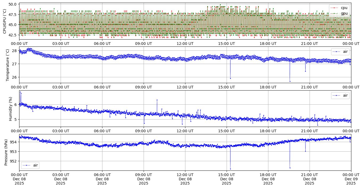Click the 952 tick on Pressure axis
Screen dimensions: 362x188
tap(13, 161)
